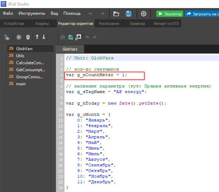Click the open project folder icon
This screenshot has width=219, height=192.
[x=116, y=14]
